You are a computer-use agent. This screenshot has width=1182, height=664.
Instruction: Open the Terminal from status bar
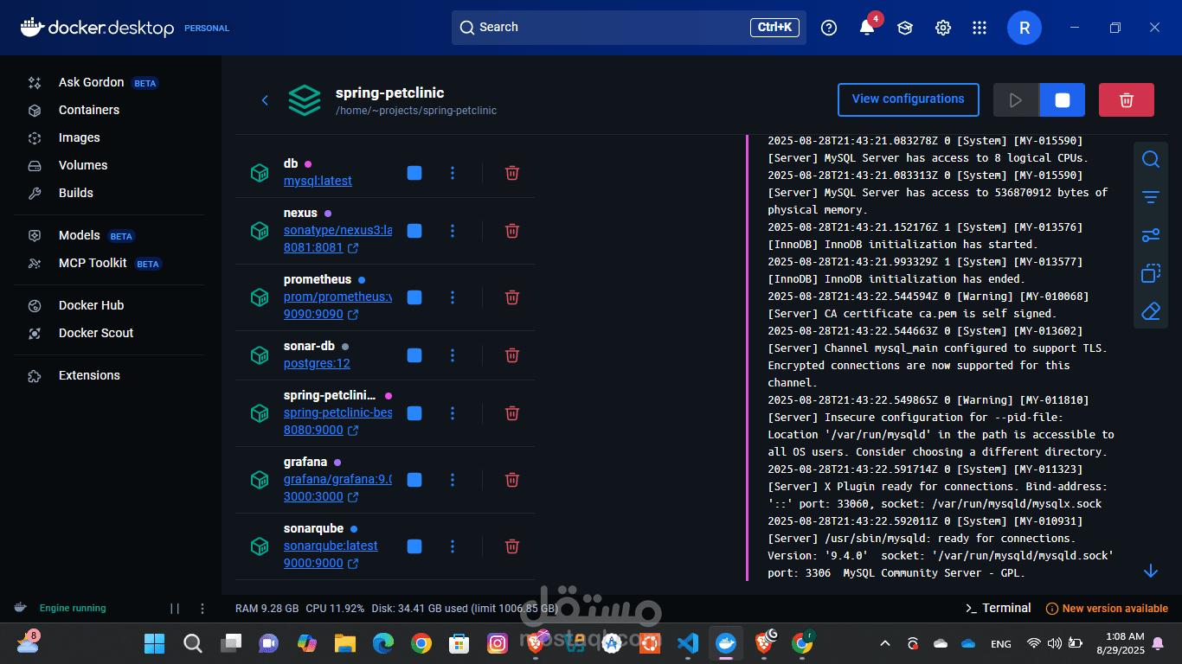coord(998,609)
